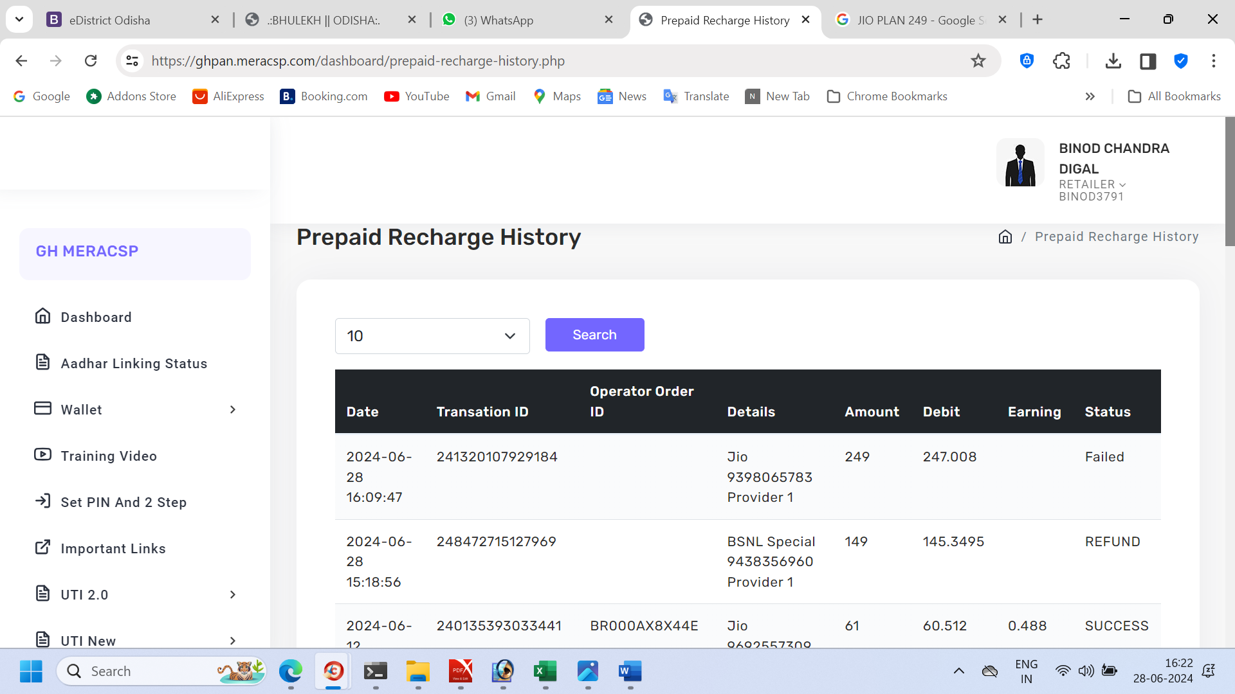Viewport: 1235px width, 694px height.
Task: Click the Dashboard home icon in sidebar
Action: (x=42, y=316)
